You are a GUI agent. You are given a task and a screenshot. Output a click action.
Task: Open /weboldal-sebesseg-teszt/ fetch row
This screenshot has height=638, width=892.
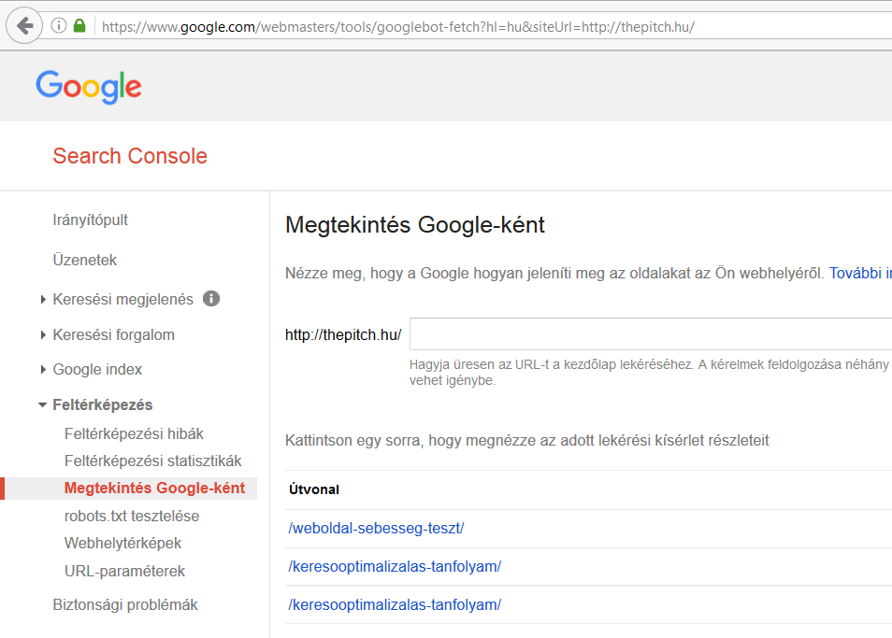pos(376,529)
